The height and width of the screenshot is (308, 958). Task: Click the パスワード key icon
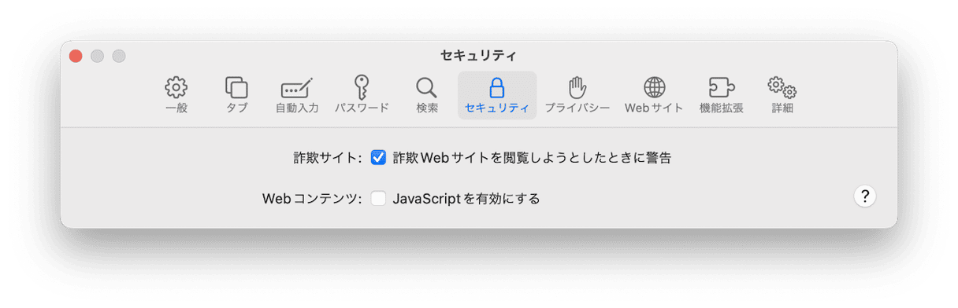pyautogui.click(x=362, y=86)
